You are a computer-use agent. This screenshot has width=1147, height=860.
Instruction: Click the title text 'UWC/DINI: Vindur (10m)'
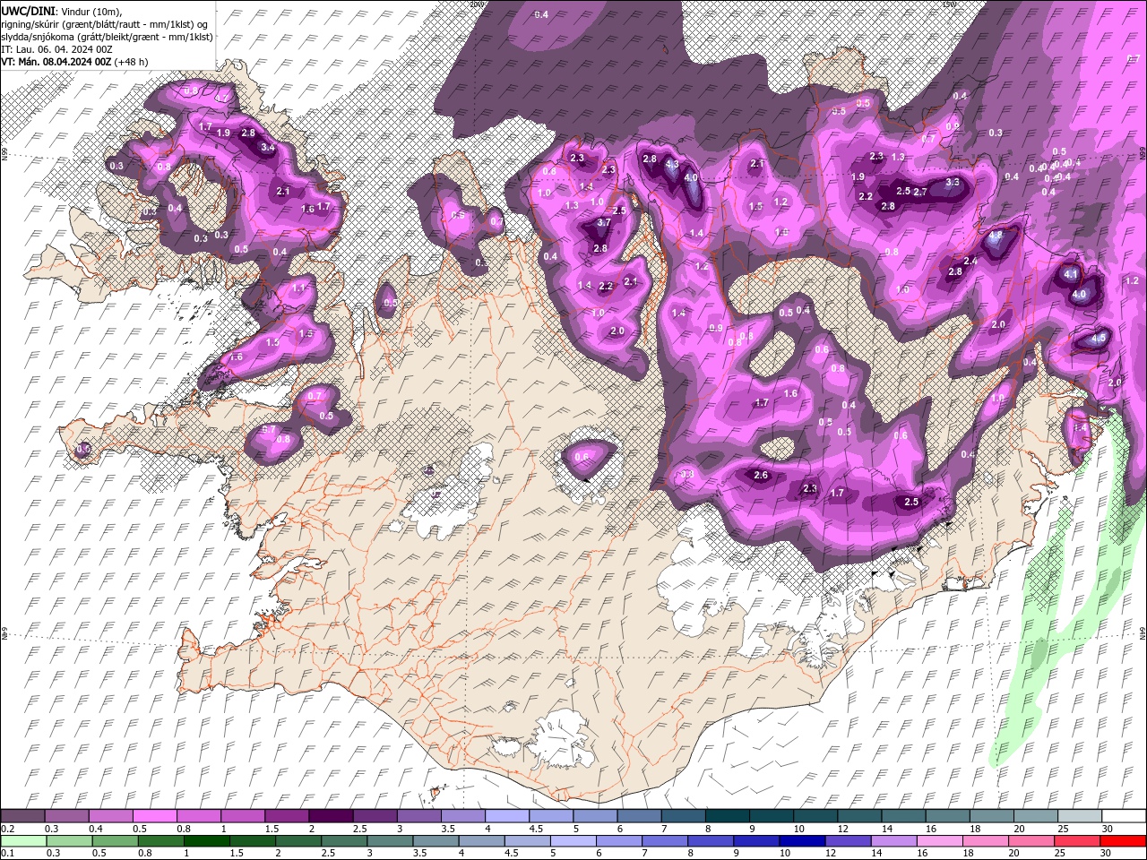point(61,11)
